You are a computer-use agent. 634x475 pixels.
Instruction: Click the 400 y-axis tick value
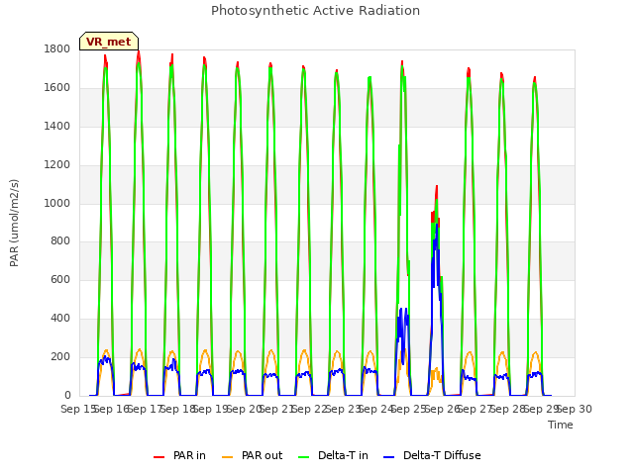(x=60, y=319)
